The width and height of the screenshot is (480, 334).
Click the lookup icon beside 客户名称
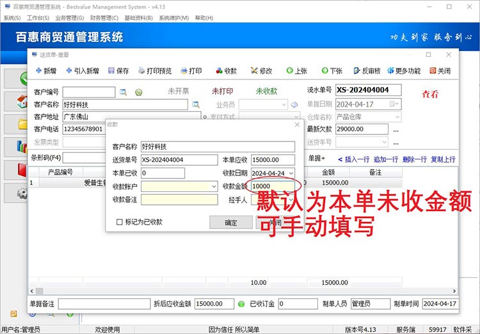(x=196, y=105)
